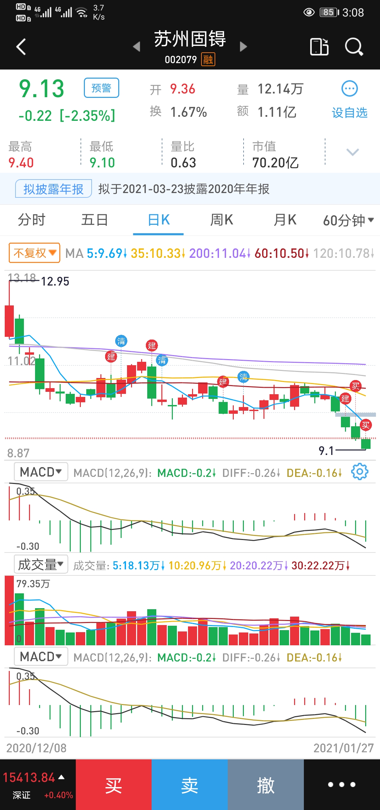Tap volume value 12.14万
This screenshot has height=810, width=380.
281,89
